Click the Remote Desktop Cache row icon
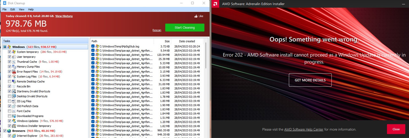 pos(14,81)
